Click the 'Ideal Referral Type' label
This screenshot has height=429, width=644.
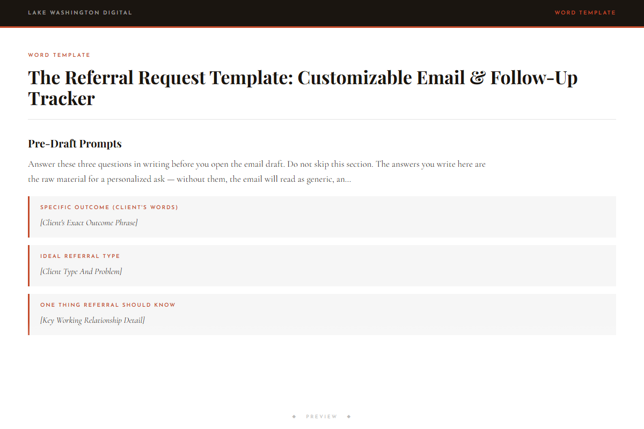(80, 256)
